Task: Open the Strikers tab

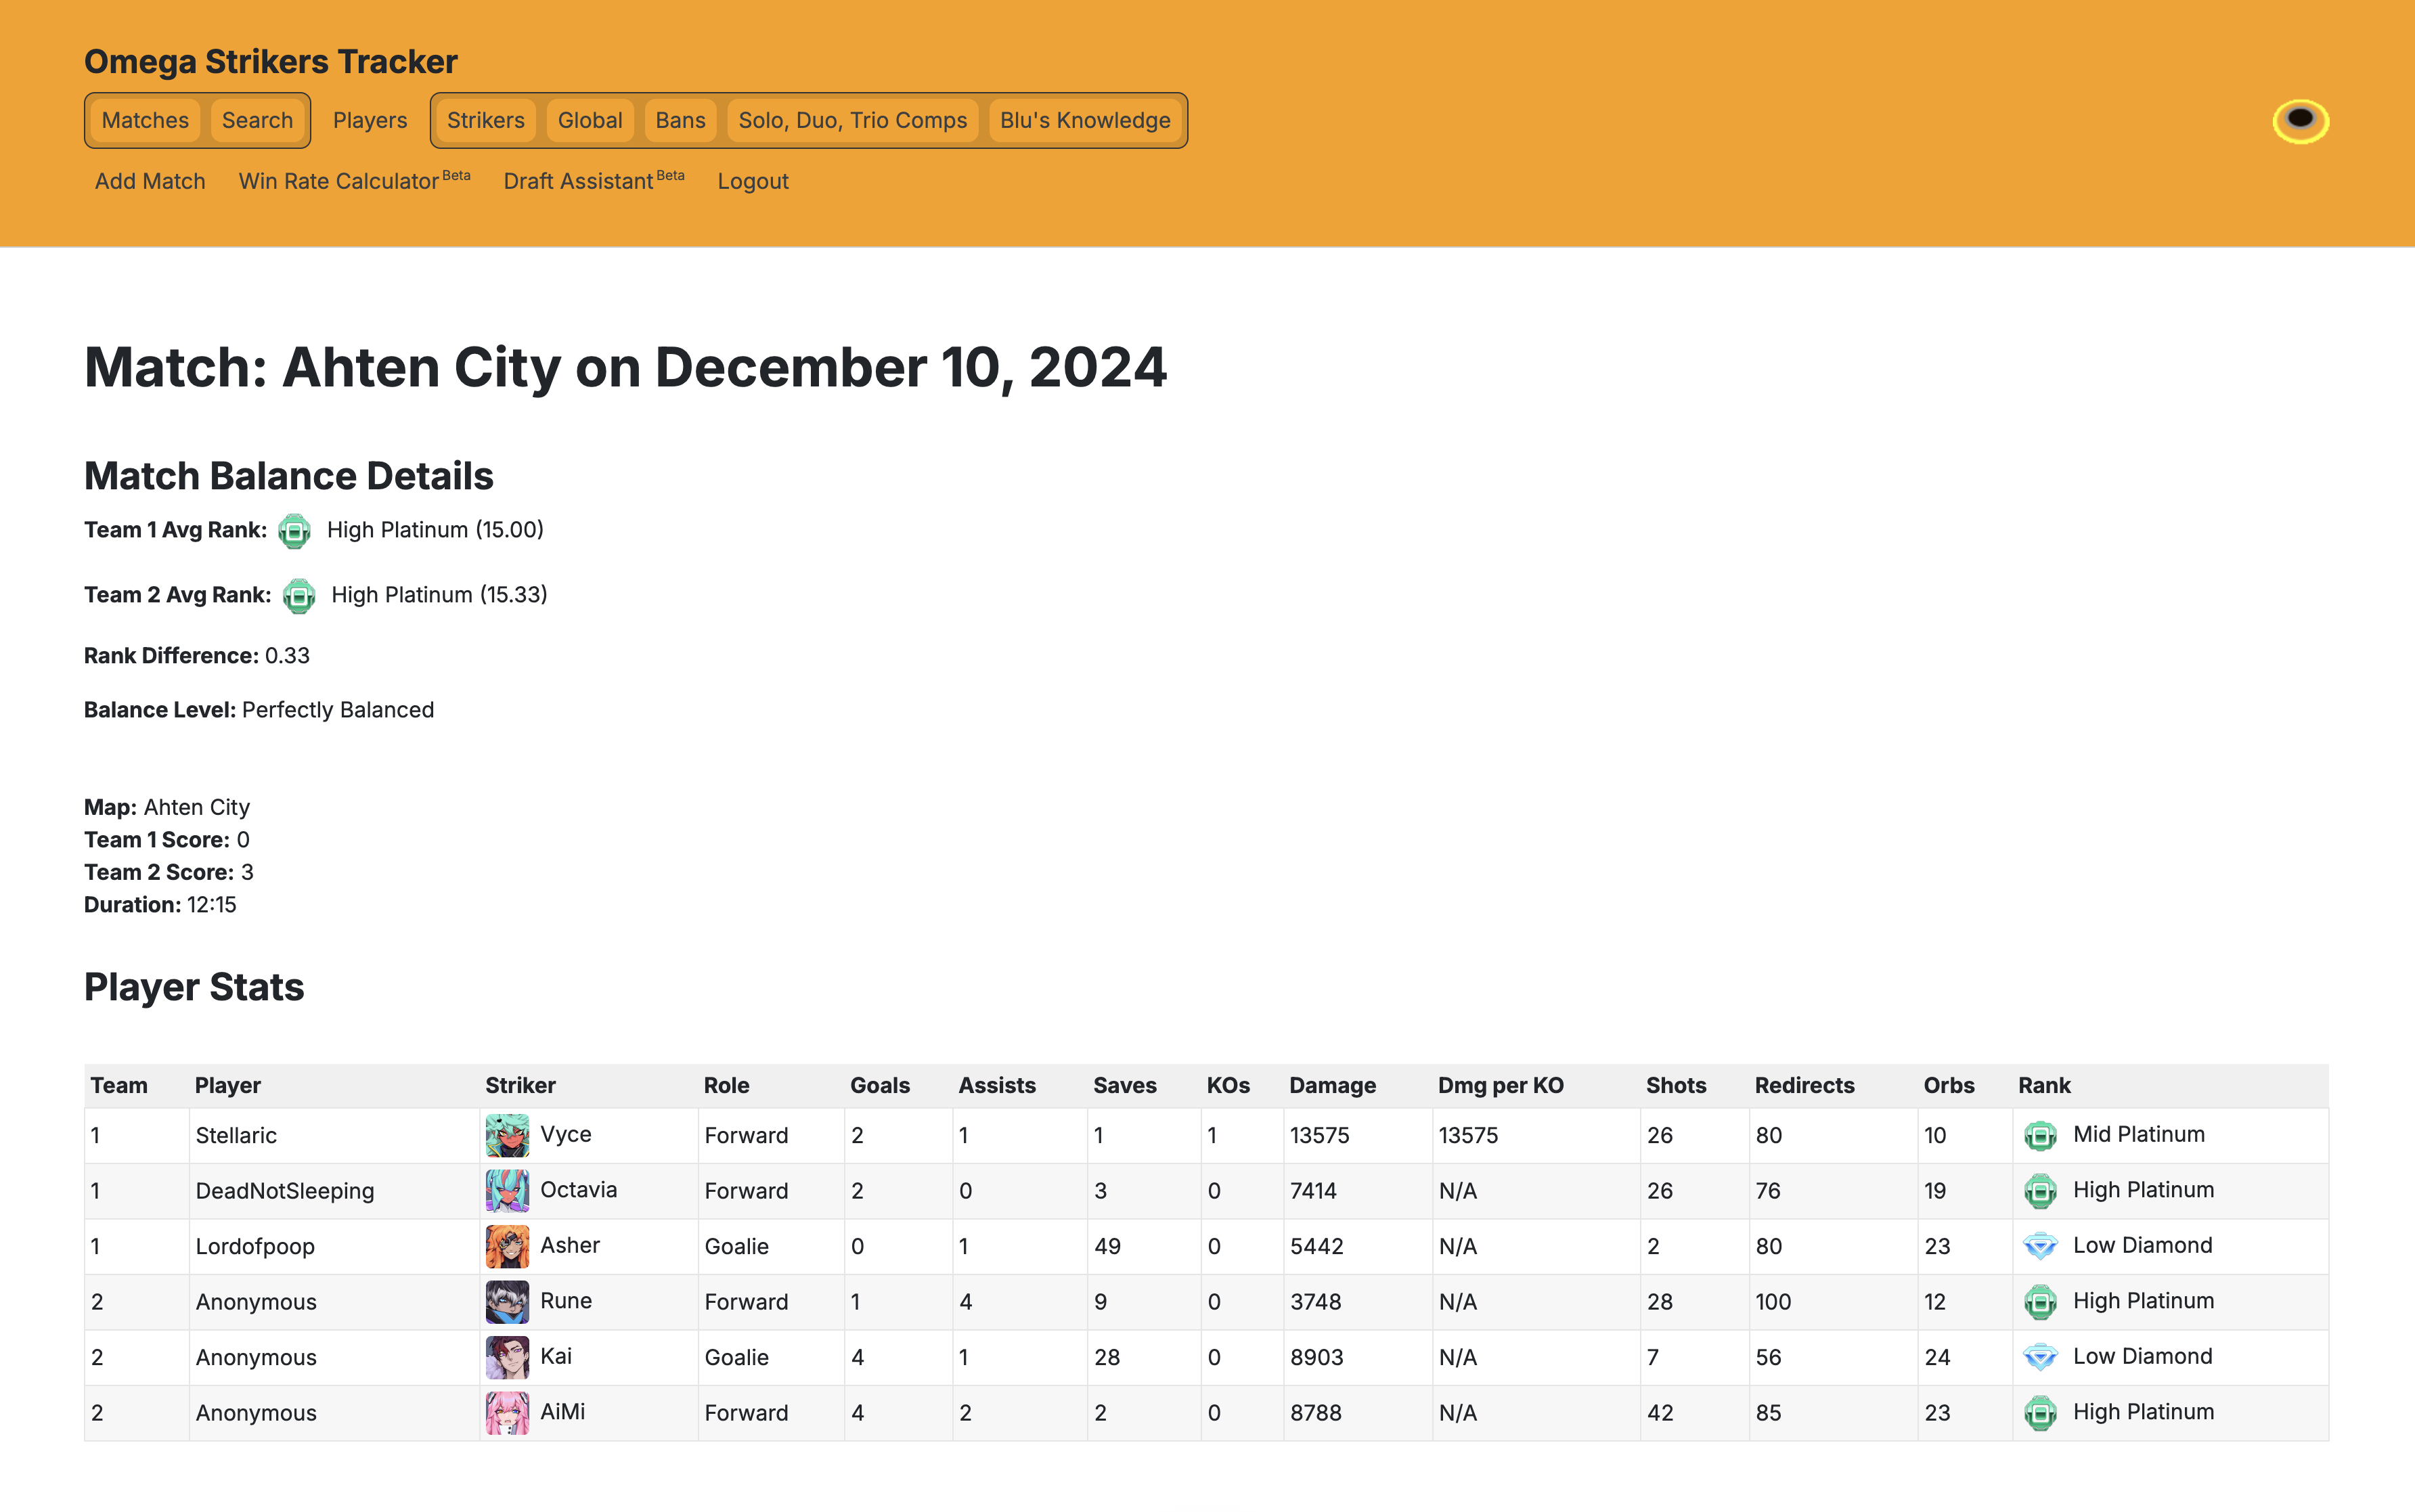Action: [485, 121]
